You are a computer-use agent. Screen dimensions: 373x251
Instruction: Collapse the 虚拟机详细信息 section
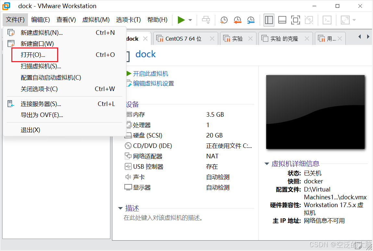267,164
